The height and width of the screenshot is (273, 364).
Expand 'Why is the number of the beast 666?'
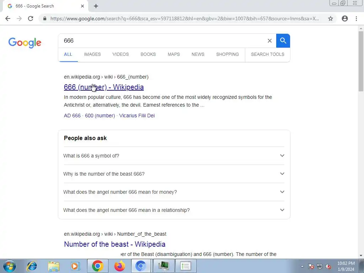point(174,174)
